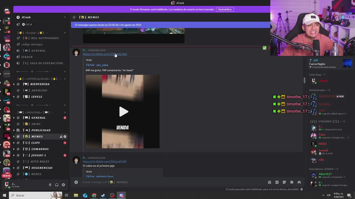Open the SUGERENCIAS channel

click(x=42, y=168)
